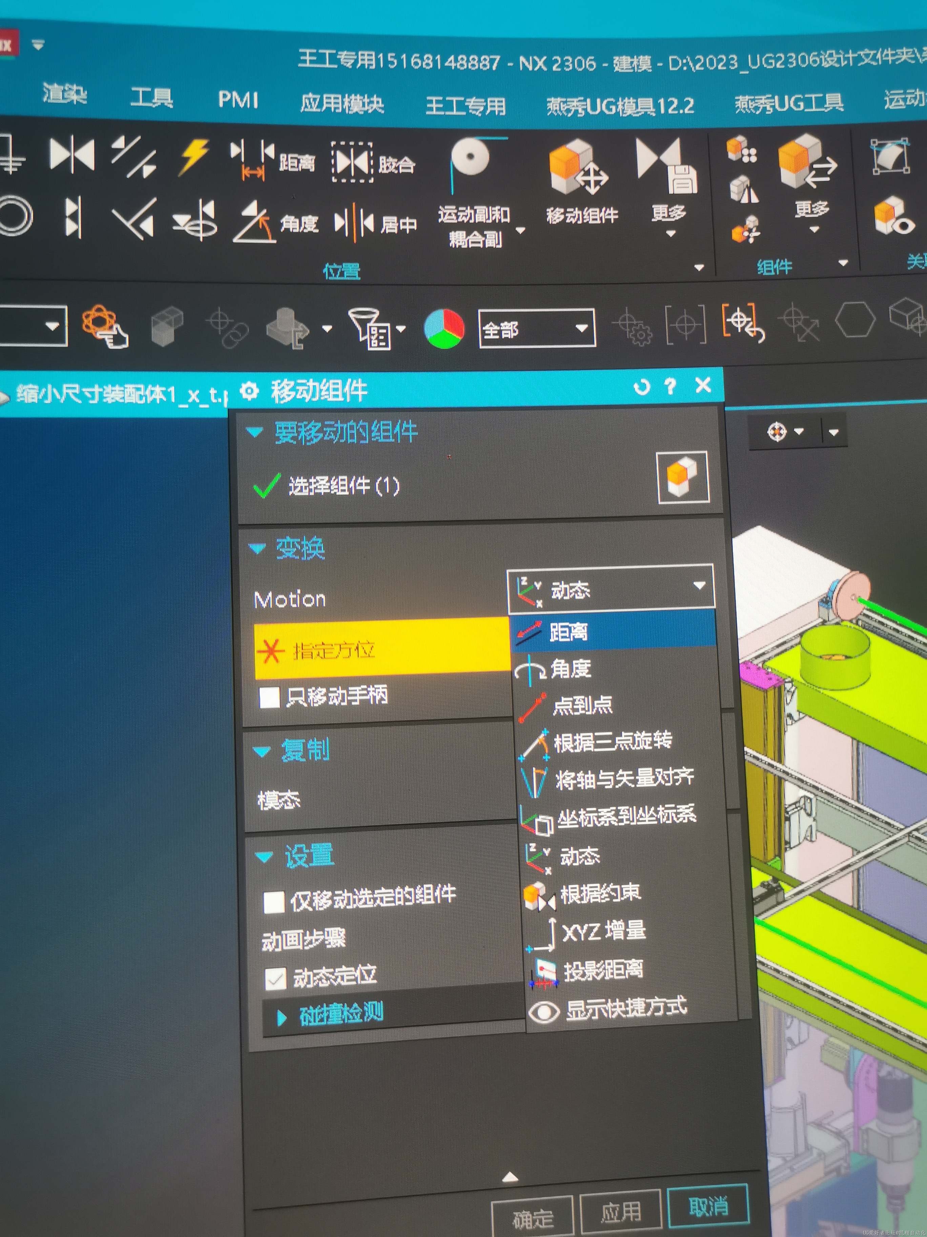Expand the 碰撞检测 section

[282, 1018]
